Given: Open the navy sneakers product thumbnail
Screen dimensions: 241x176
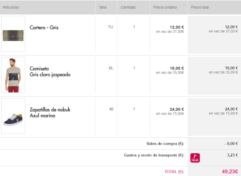Looking at the screenshot, I should point(13,116).
